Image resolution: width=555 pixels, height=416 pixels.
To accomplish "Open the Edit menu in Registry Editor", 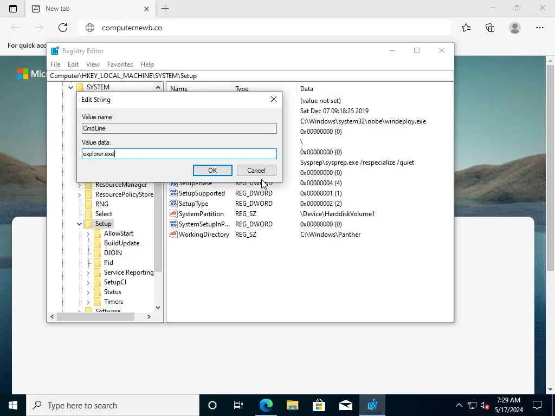I will [73, 64].
